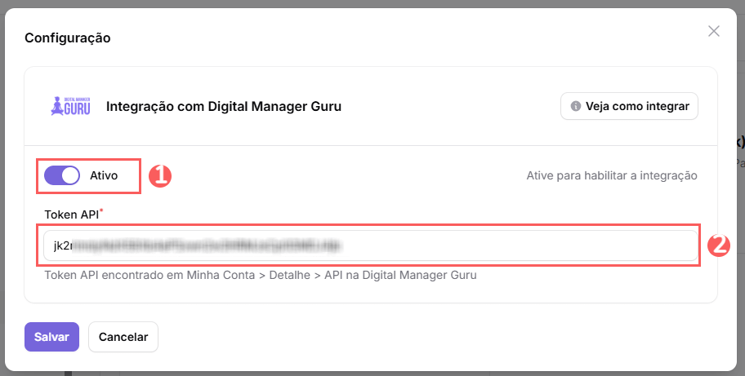The height and width of the screenshot is (376, 745).
Task: Click the info icon beside Veja como integrar
Action: pos(575,106)
